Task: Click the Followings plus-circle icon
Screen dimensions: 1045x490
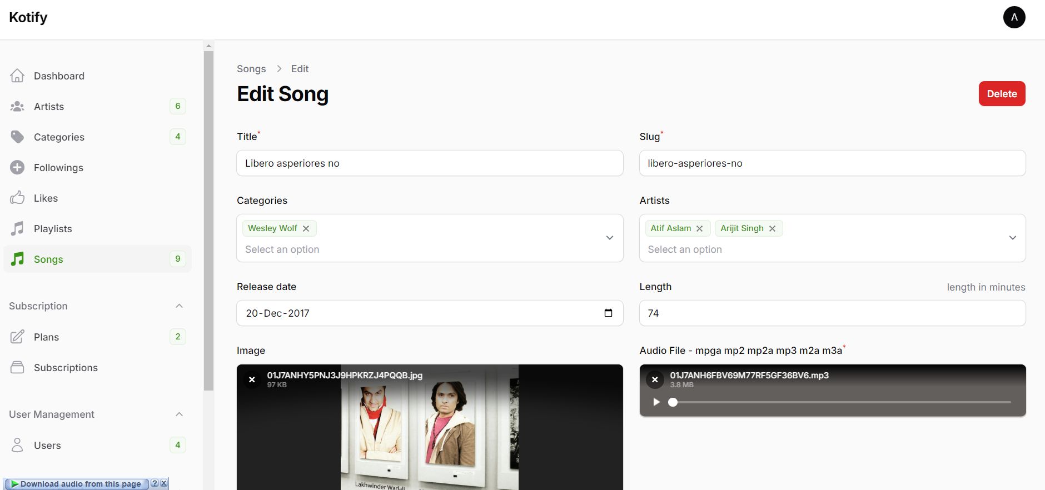Action: pos(17,168)
